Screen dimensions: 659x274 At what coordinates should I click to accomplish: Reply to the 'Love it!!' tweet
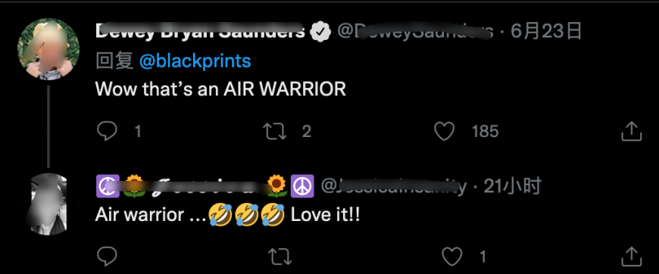coord(107,257)
